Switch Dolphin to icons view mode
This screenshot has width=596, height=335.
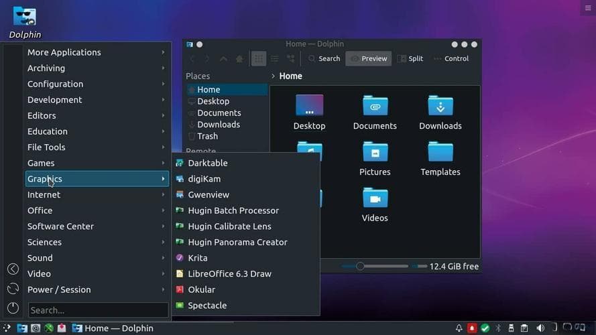[x=259, y=59]
